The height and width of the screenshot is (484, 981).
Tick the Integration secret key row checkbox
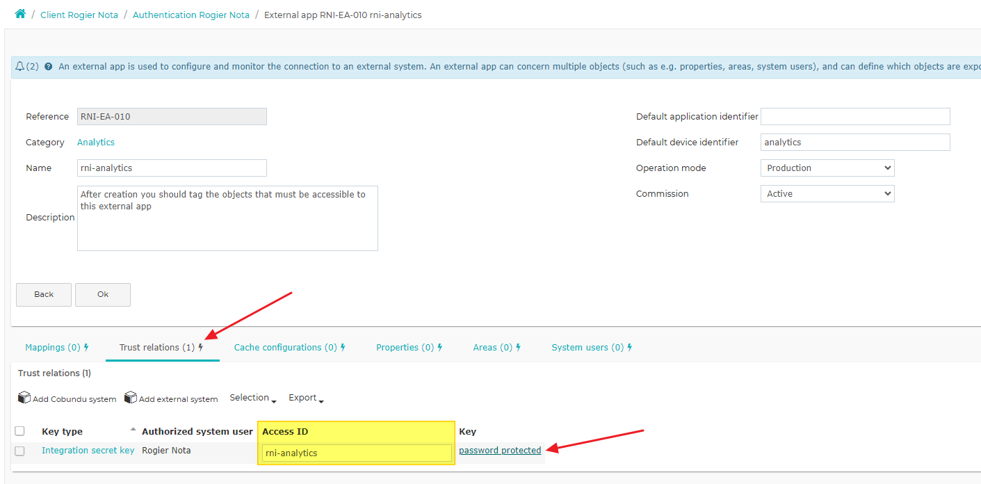[x=19, y=451]
